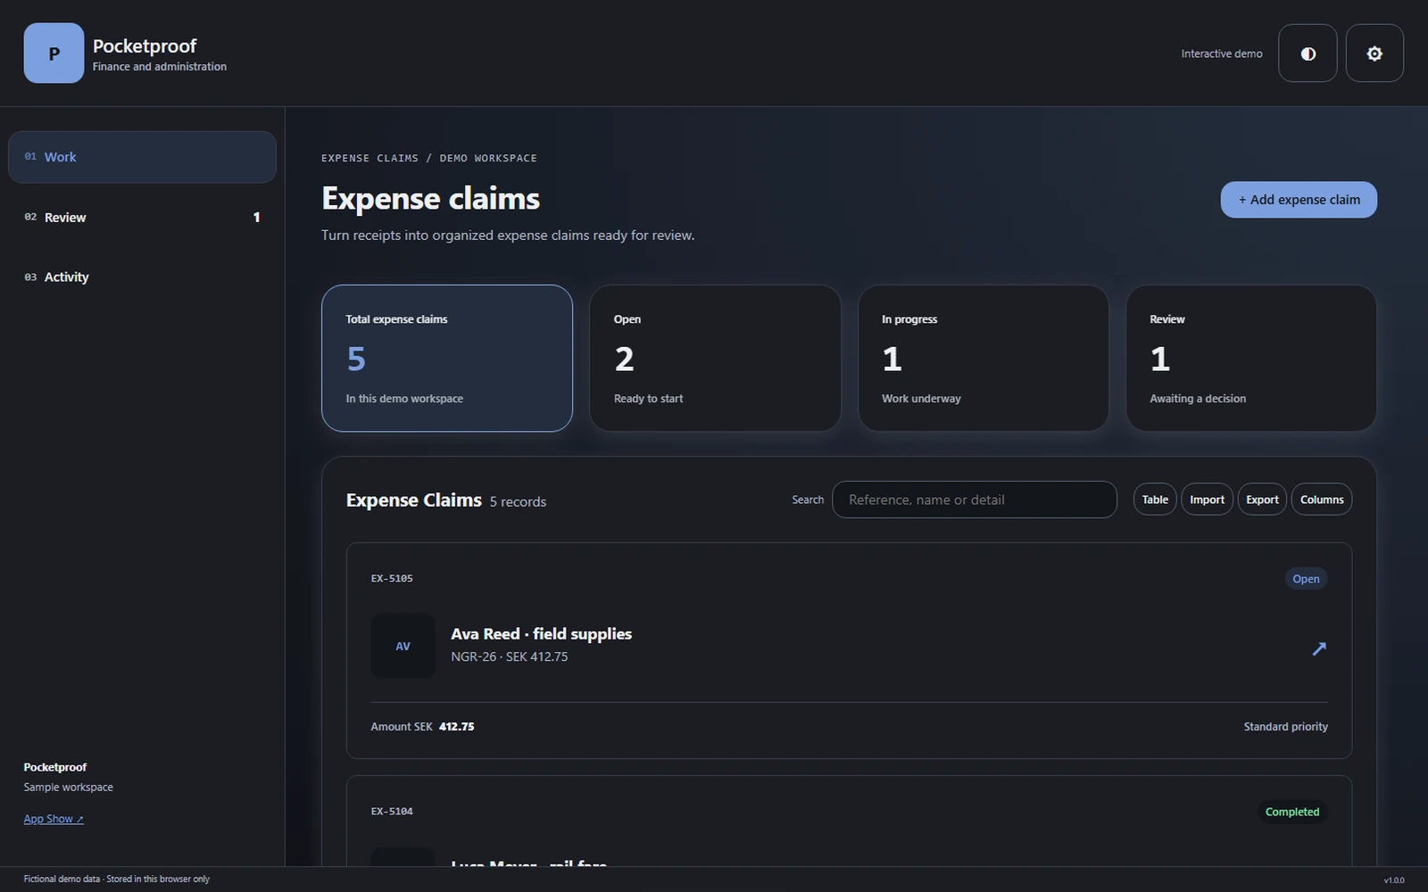Viewport: 1428px width, 892px height.
Task: Click the EX-5104 reference text
Action: [392, 812]
